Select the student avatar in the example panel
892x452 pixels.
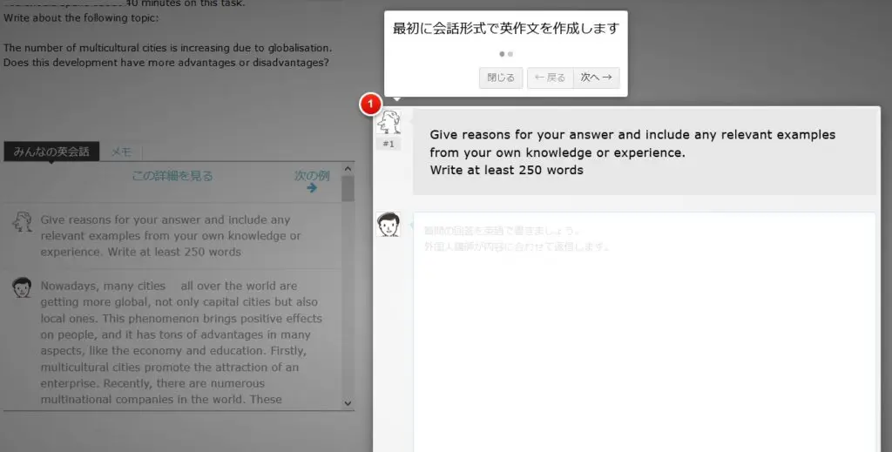pyautogui.click(x=22, y=288)
